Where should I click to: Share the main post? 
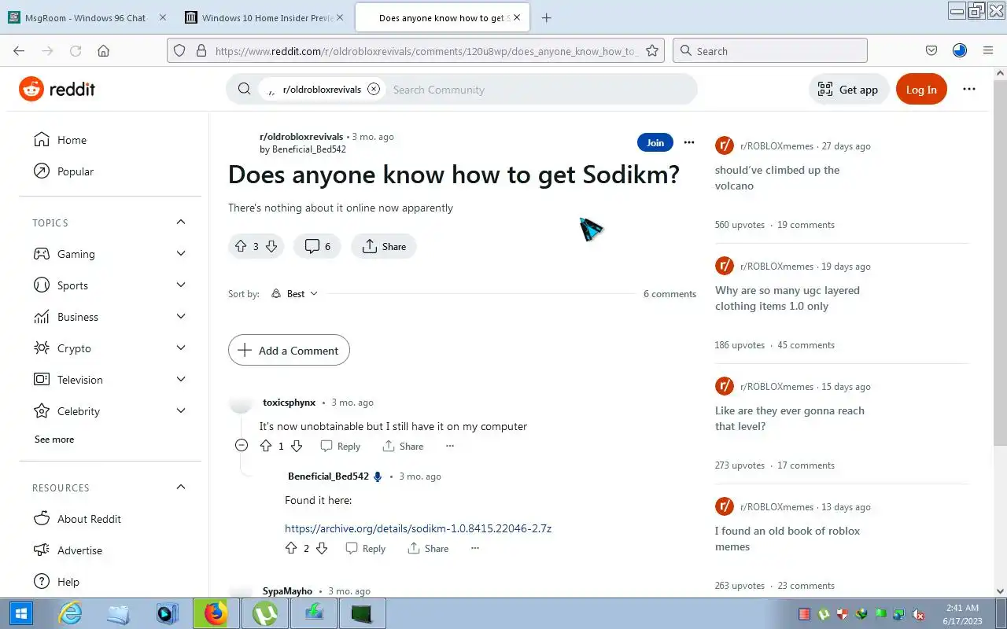pyautogui.click(x=384, y=246)
